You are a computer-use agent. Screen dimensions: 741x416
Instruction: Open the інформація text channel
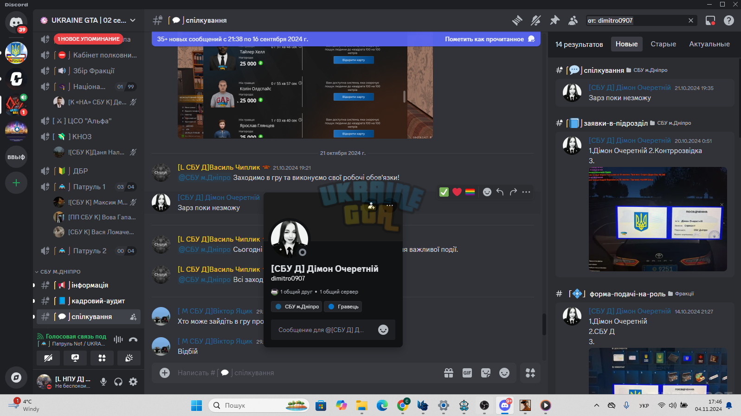pos(89,285)
